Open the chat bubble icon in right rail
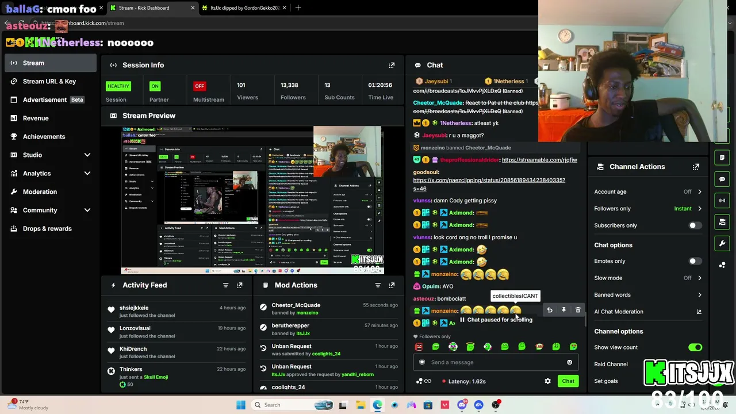 (722, 179)
